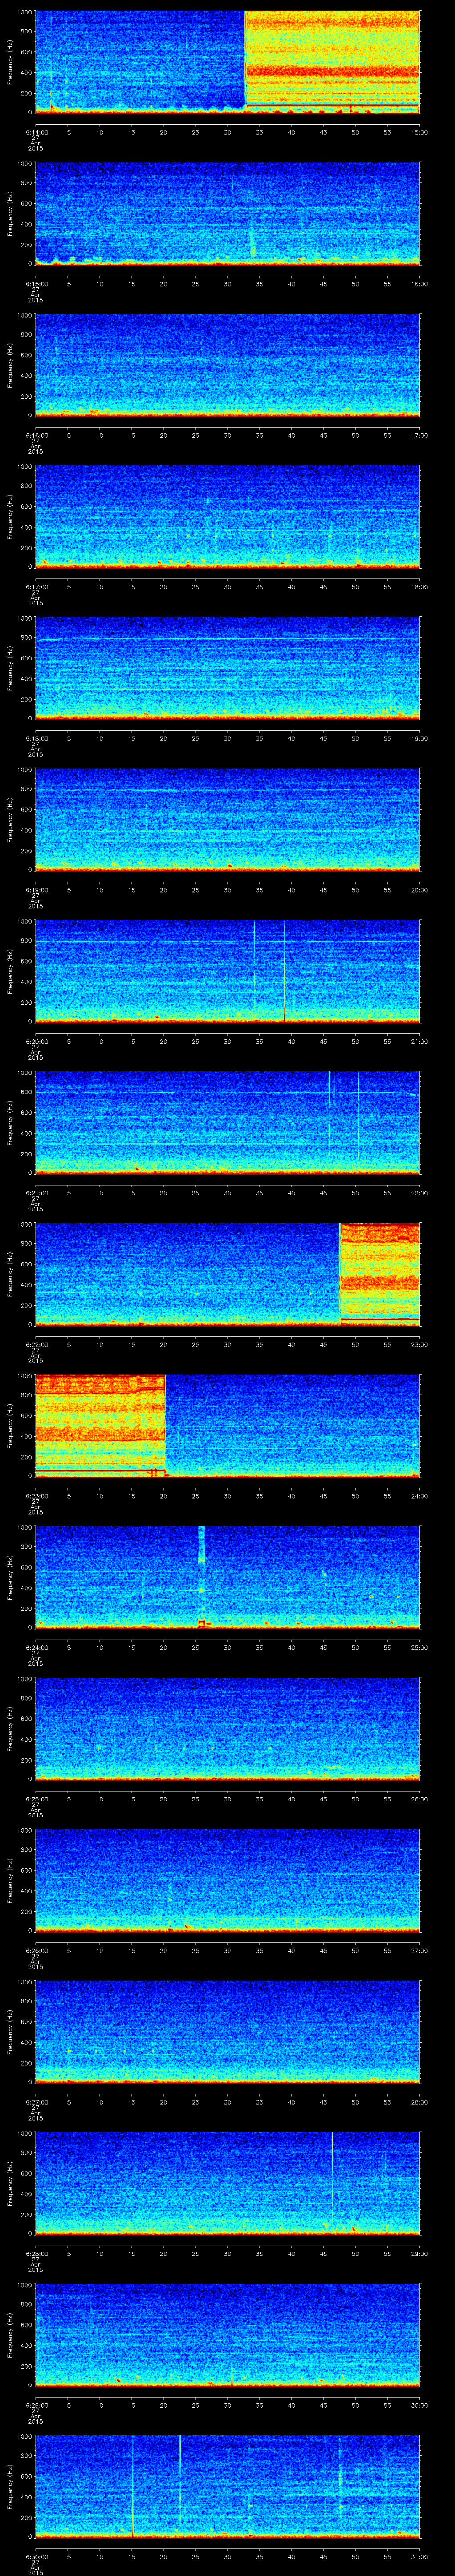
Task: Click the red-yellow noise block starting the 6:23 panel
Action: click(x=100, y=1426)
